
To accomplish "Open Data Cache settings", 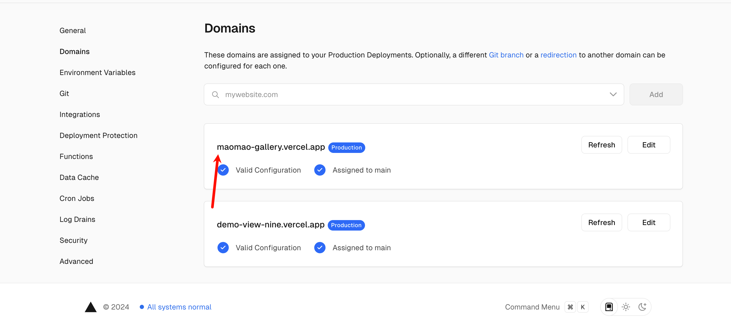I will pyautogui.click(x=79, y=178).
